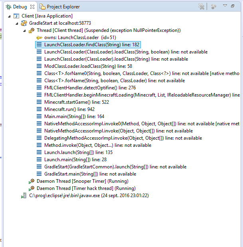
Task: Select the owns: LaunchClassLoader key icon
Action: point(39,38)
